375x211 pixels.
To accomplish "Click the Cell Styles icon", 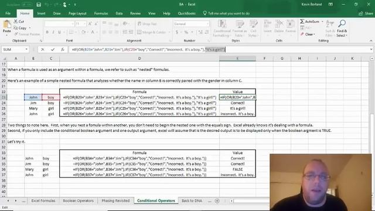I will coord(253,24).
